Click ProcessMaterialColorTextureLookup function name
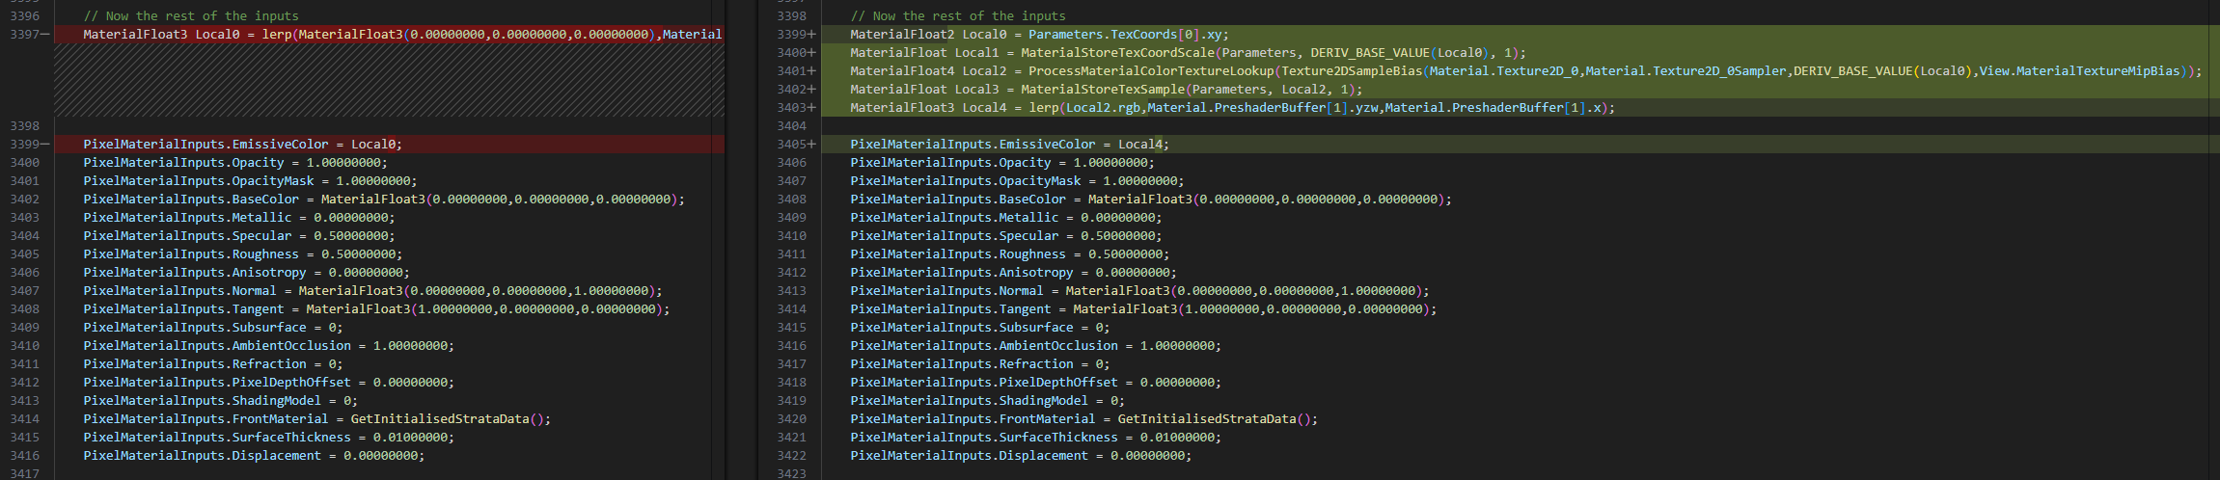Viewport: 2220px width, 480px height. [1151, 71]
